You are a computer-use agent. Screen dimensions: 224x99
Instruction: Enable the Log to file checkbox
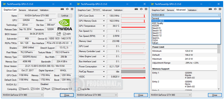point(79,89)
